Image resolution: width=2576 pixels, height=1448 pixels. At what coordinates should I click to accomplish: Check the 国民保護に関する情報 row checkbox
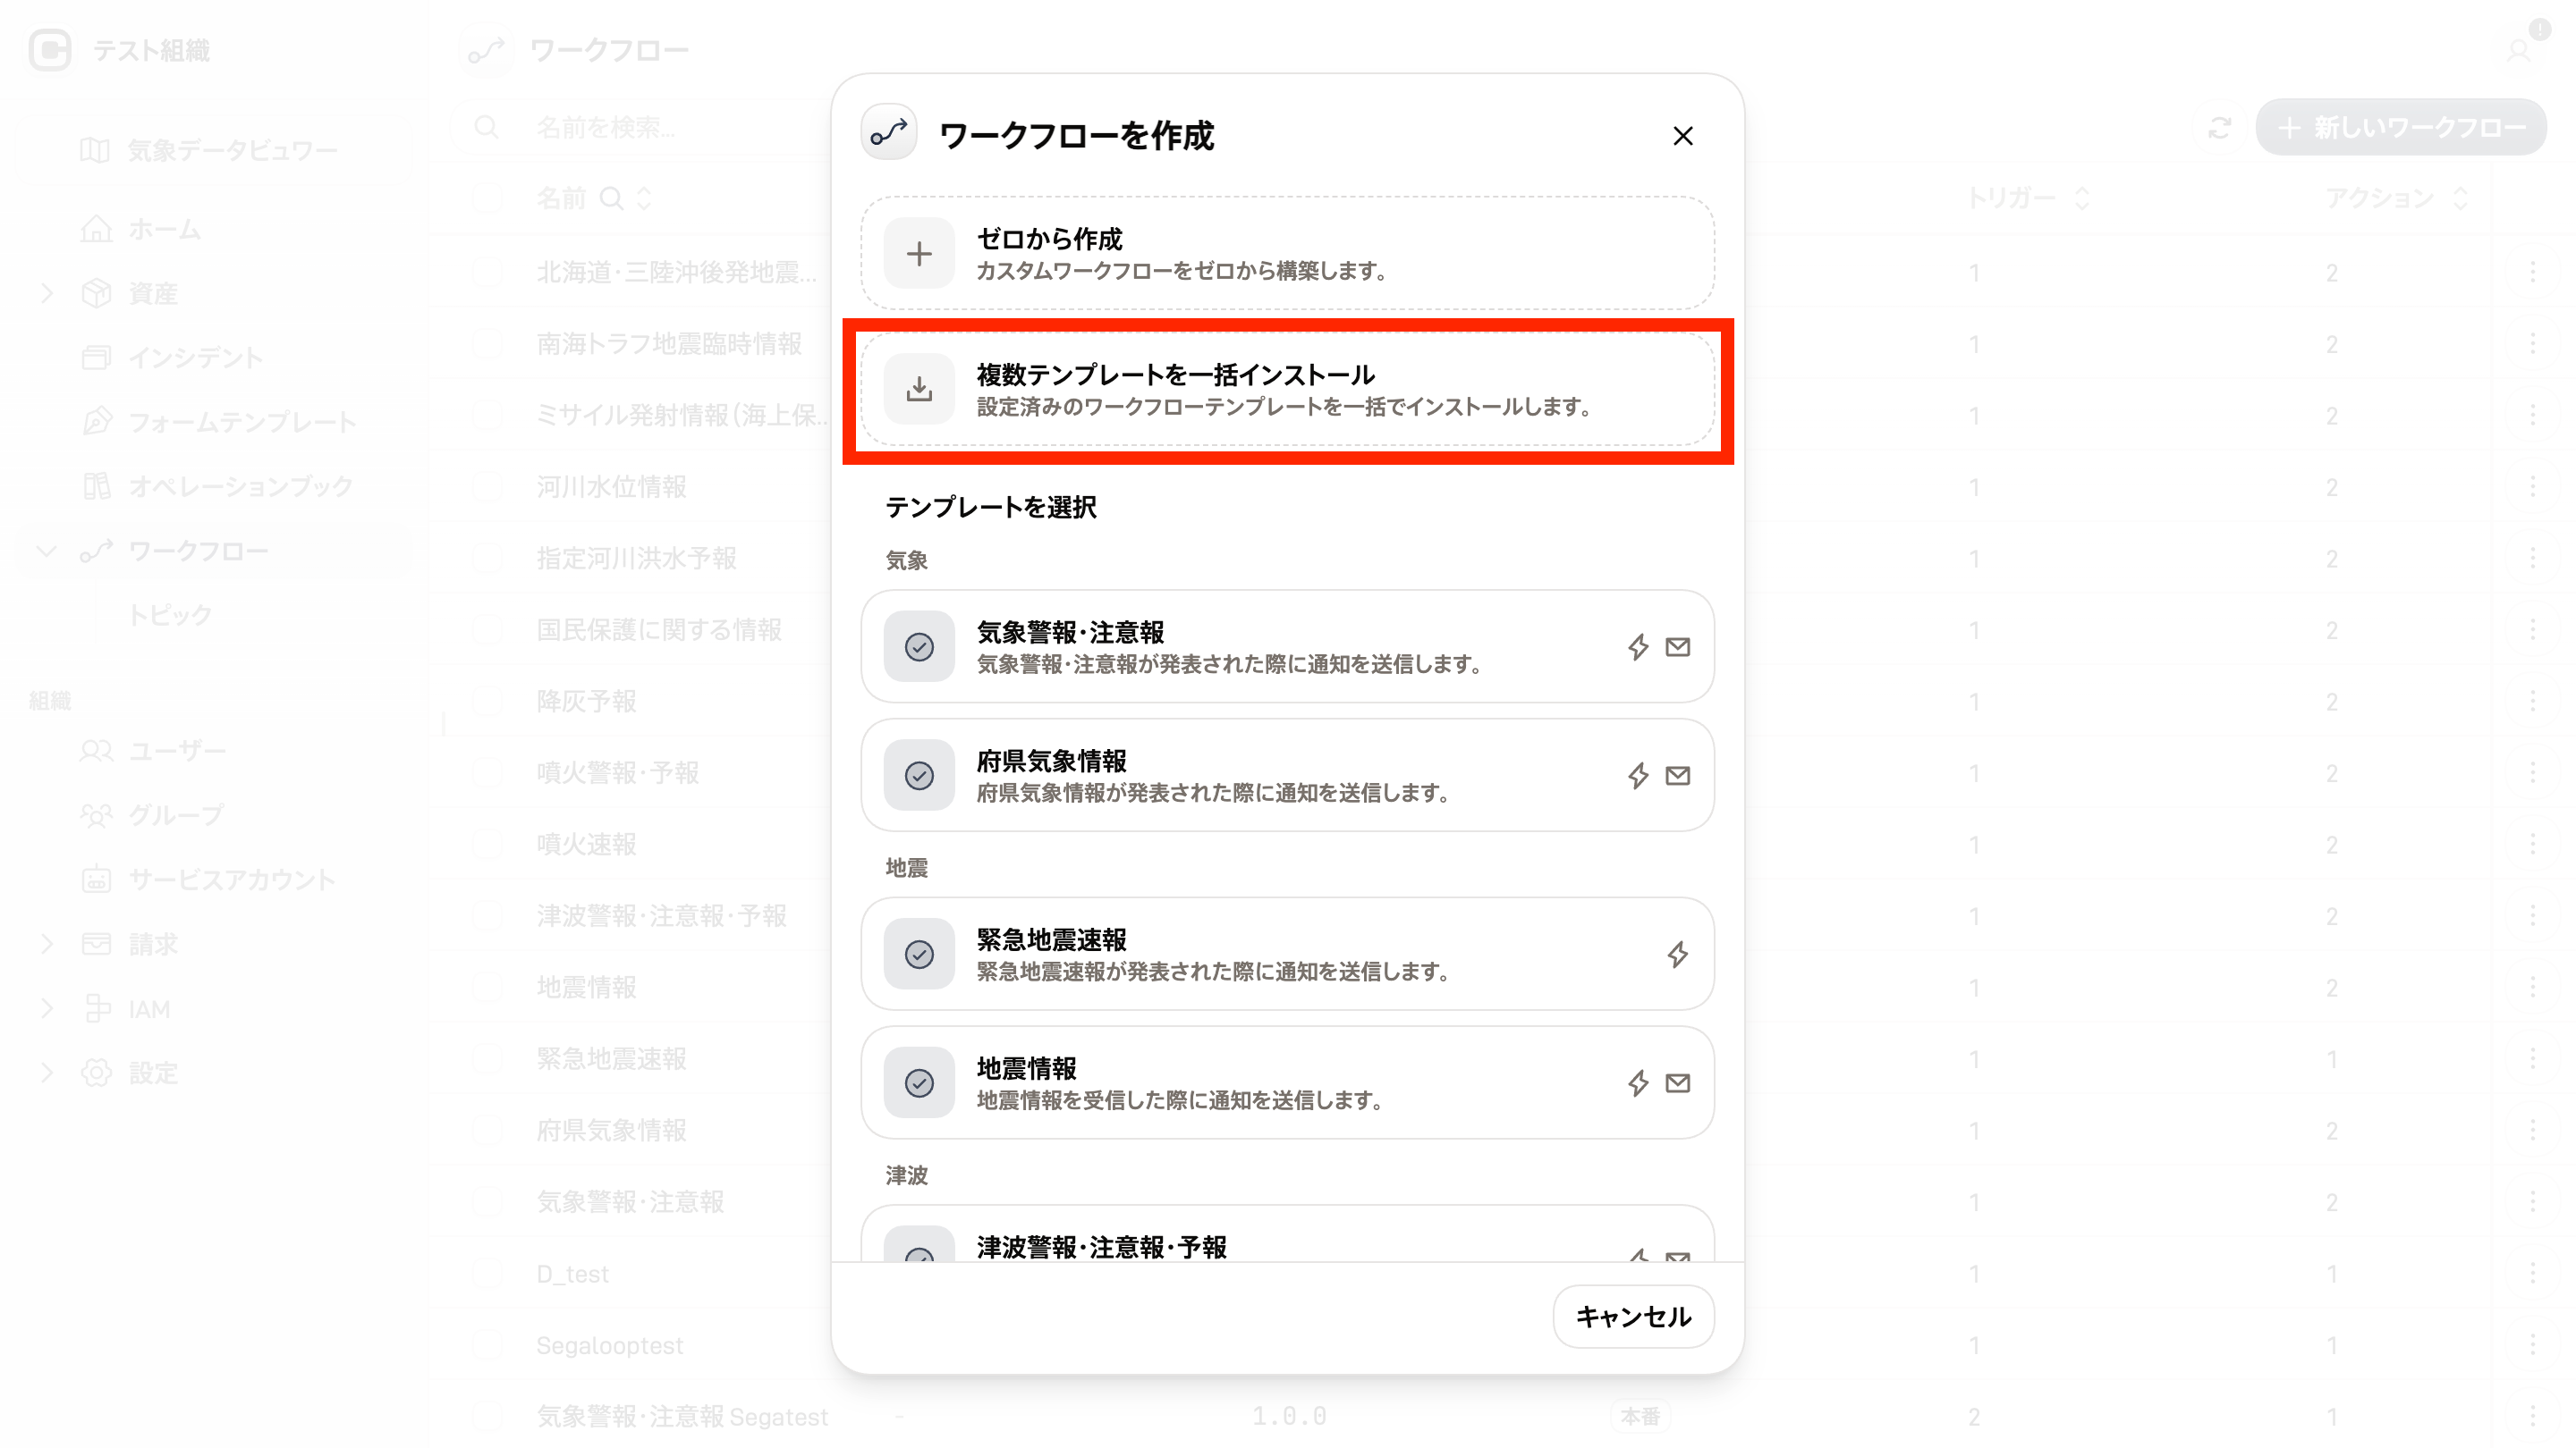click(487, 629)
